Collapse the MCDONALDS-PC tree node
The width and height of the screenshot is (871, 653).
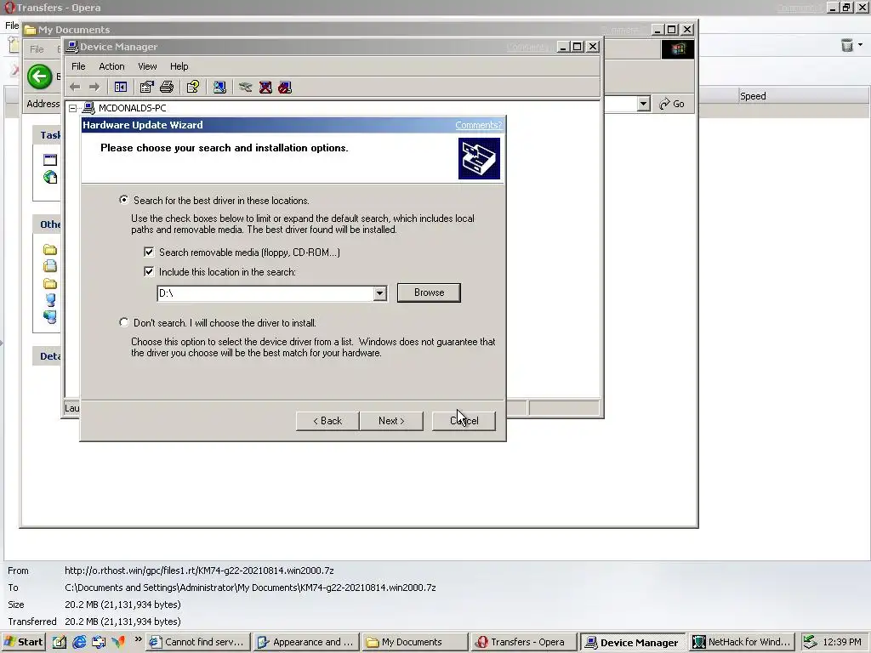click(73, 108)
